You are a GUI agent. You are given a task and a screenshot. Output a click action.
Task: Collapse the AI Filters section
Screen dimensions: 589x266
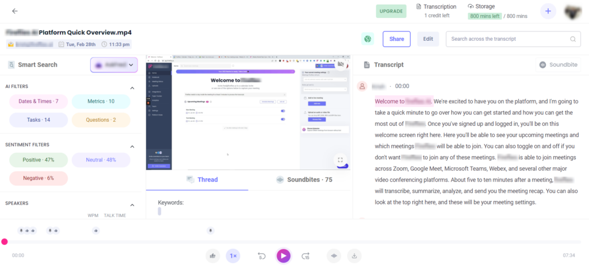pyautogui.click(x=132, y=88)
